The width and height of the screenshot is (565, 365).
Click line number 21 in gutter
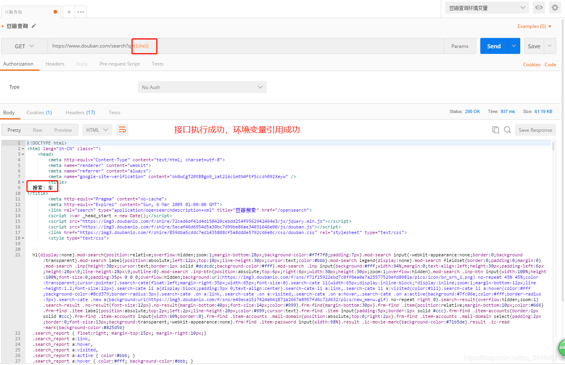[x=18, y=255]
